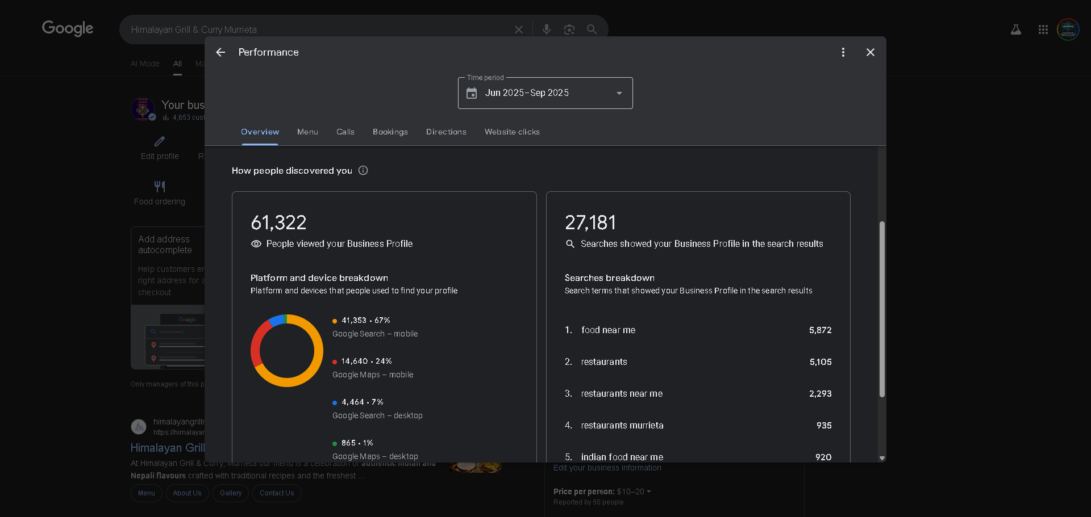The image size is (1091, 517).
Task: Open the Google apps grid icon
Action: point(1043,30)
